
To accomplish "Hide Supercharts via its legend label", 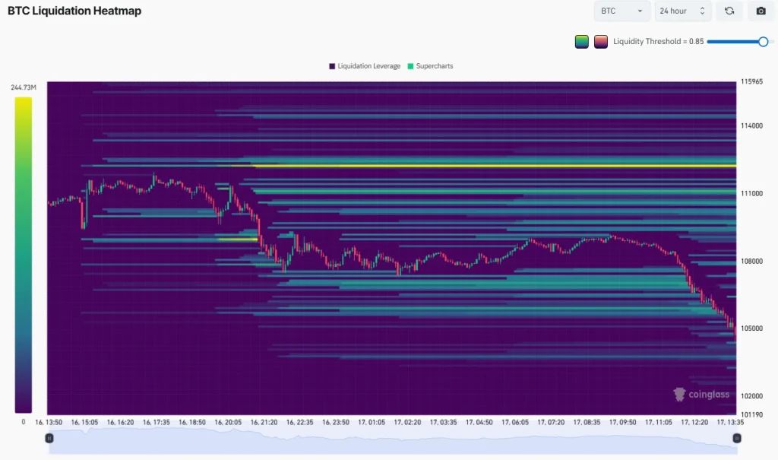I will click(431, 66).
